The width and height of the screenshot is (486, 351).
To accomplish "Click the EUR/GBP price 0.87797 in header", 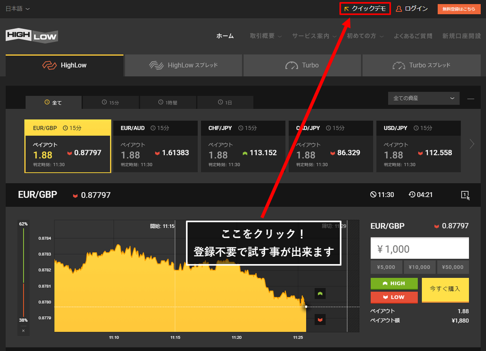I will click(x=95, y=195).
